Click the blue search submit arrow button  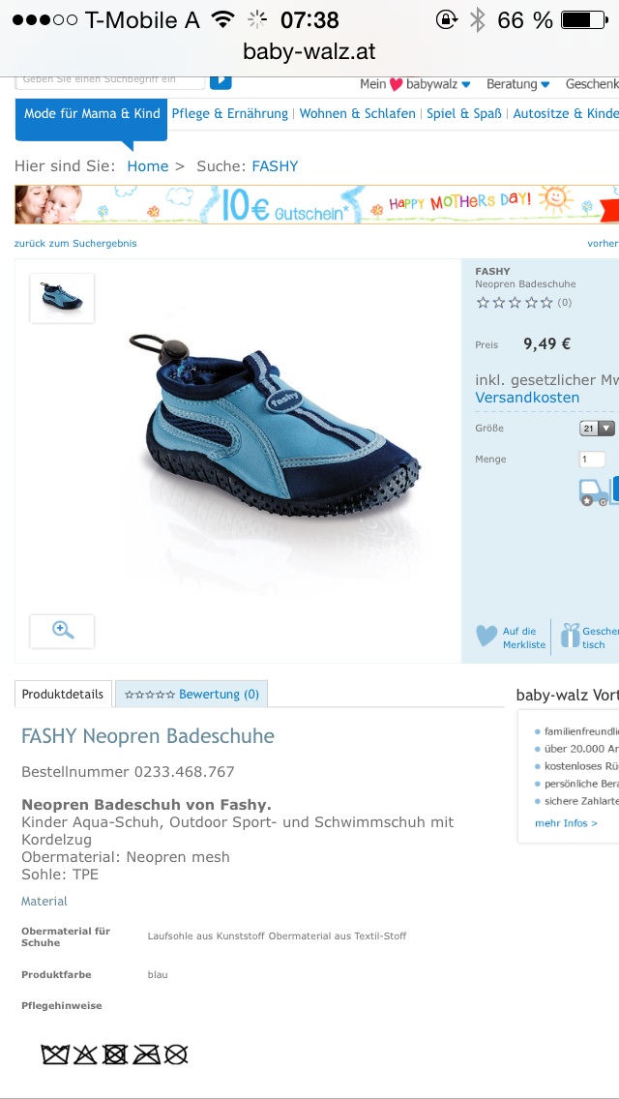click(221, 80)
